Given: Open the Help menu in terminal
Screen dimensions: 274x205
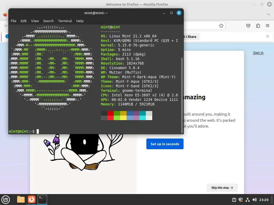Looking at the screenshot, I should pos(80,21).
